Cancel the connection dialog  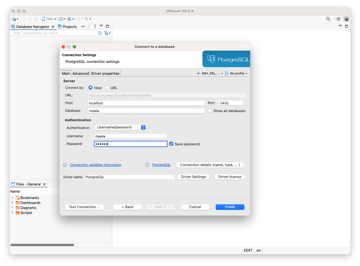[195, 207]
